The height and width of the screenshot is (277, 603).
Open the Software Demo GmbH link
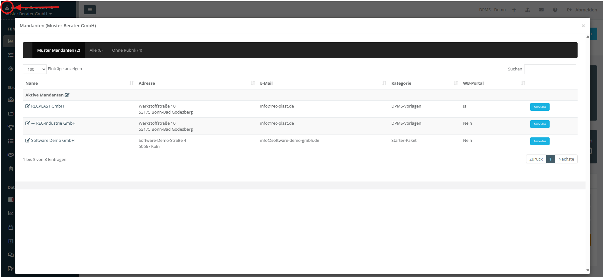[53, 141]
